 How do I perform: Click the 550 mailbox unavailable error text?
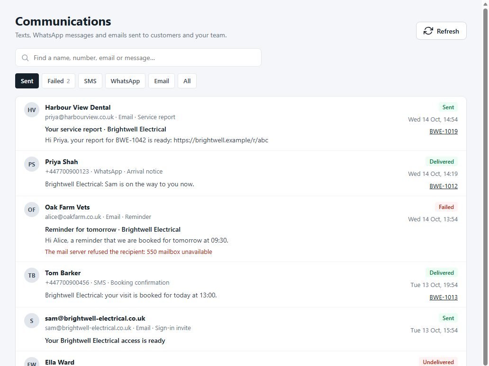pos(128,252)
